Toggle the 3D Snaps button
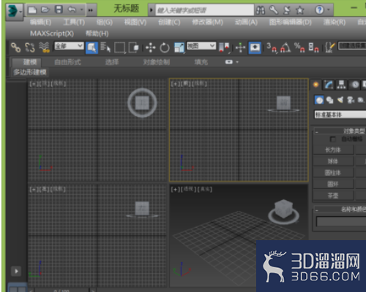The width and height of the screenshot is (366, 292). [x=272, y=47]
